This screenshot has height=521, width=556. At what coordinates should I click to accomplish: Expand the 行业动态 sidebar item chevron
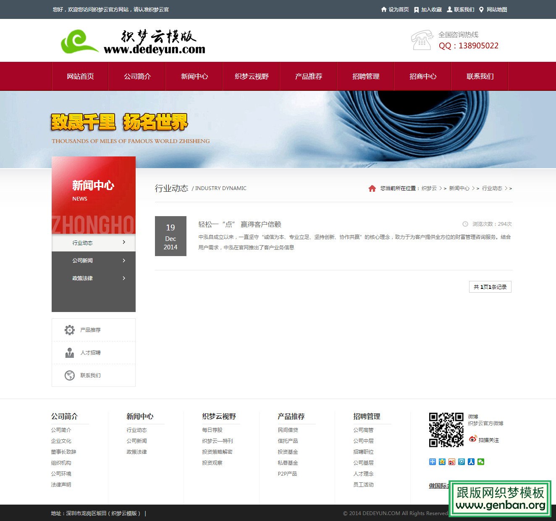124,242
